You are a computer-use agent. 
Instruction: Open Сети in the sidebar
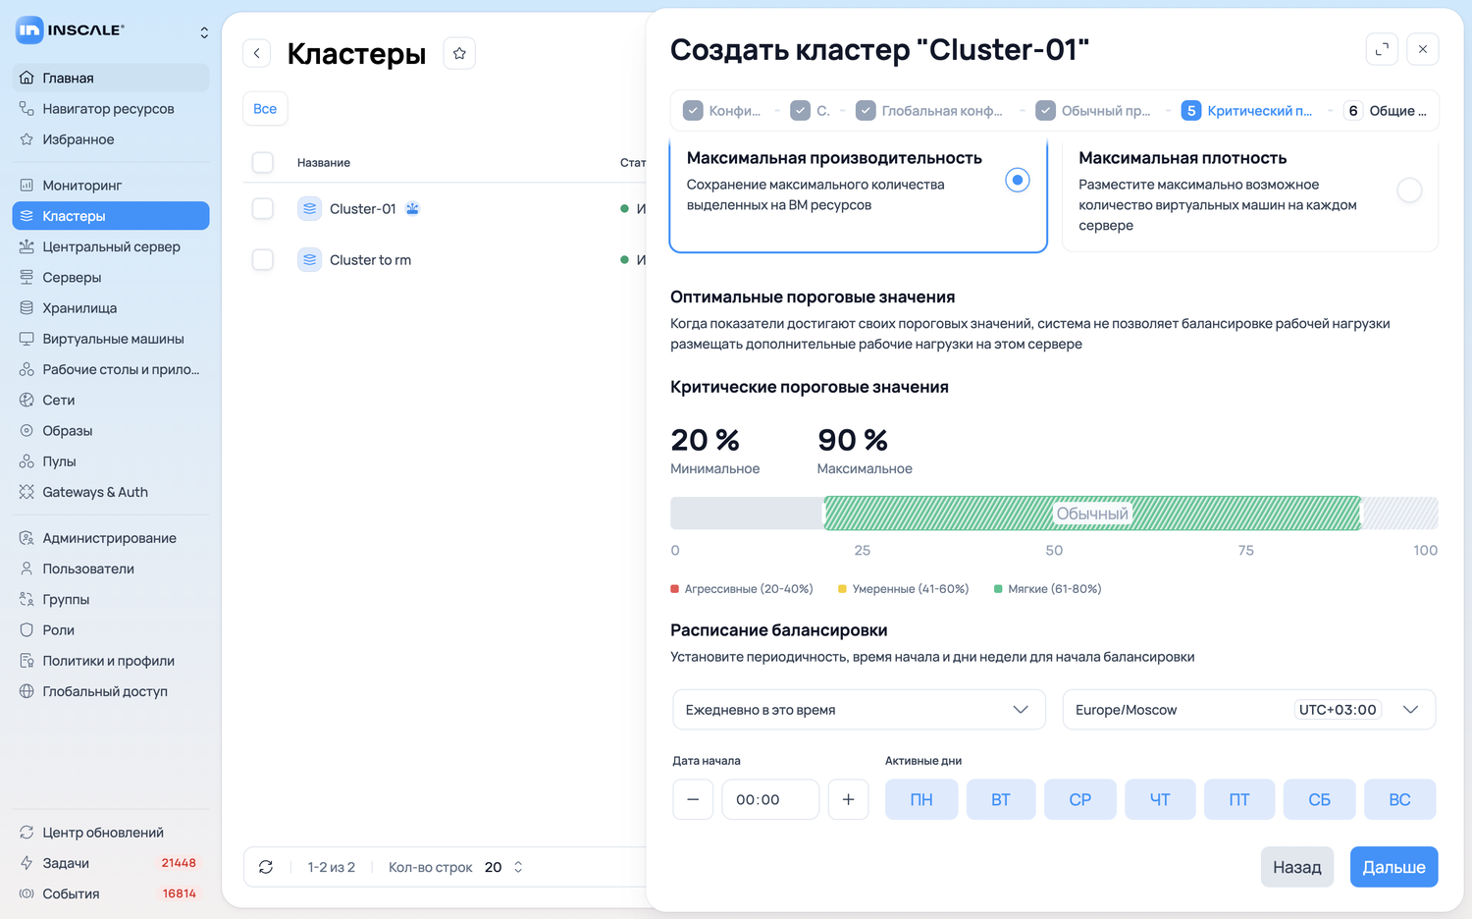(111, 400)
